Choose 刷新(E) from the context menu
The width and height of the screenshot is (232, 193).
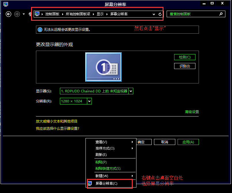click(x=101, y=155)
